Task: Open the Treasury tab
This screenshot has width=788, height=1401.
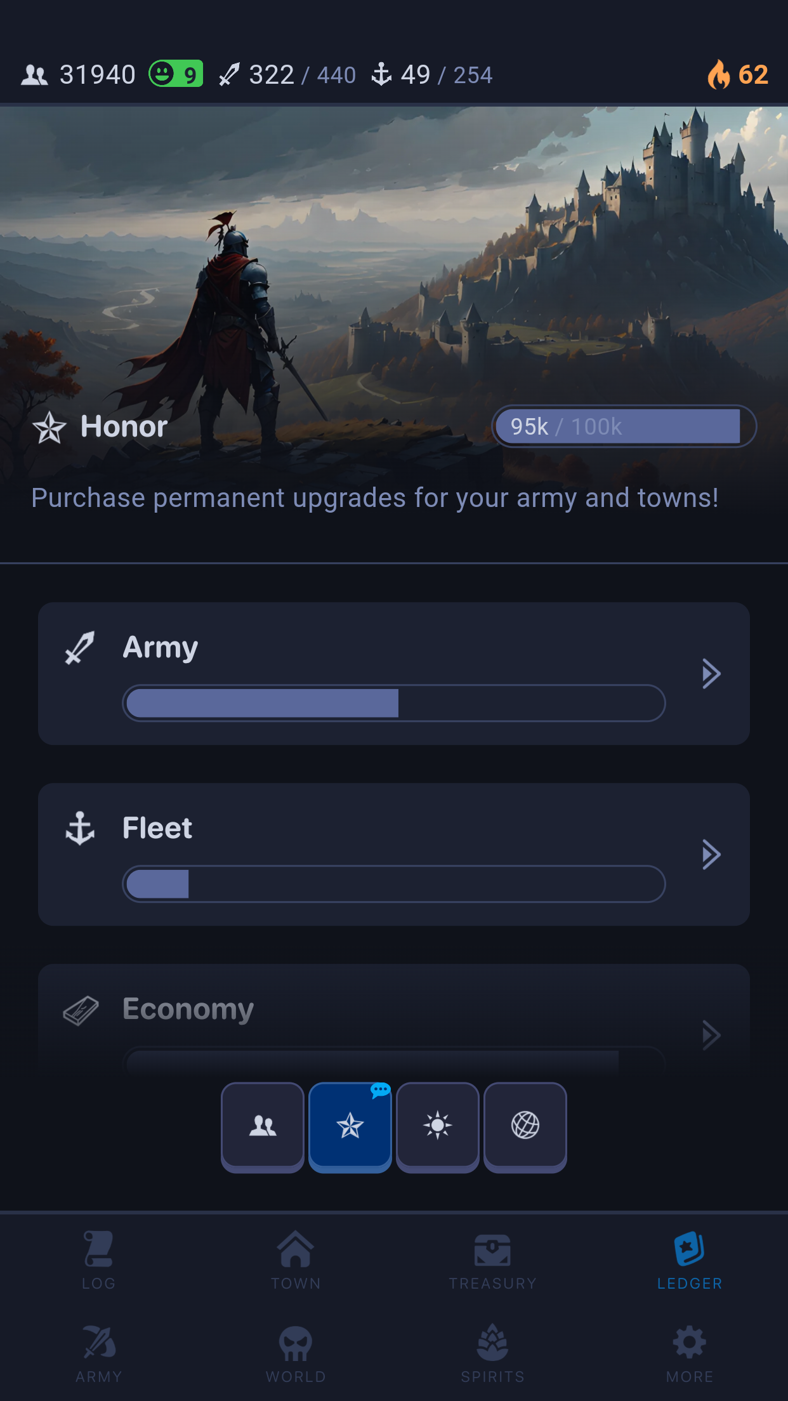Action: point(493,1261)
